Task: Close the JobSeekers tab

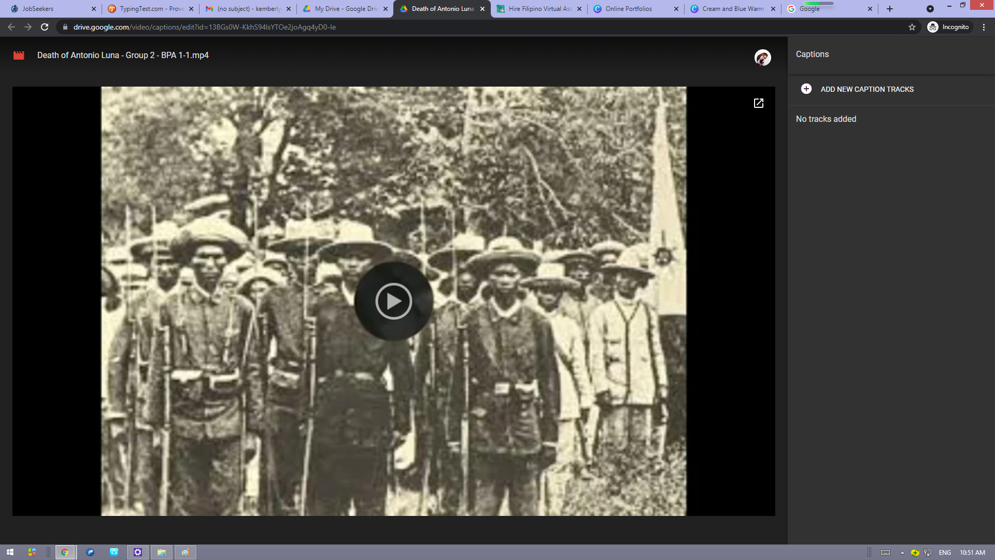Action: (x=94, y=9)
